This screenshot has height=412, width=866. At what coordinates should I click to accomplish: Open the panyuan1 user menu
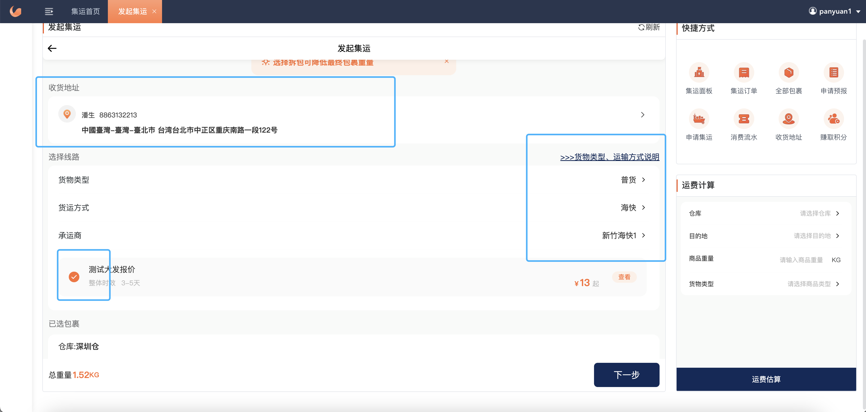tap(835, 11)
